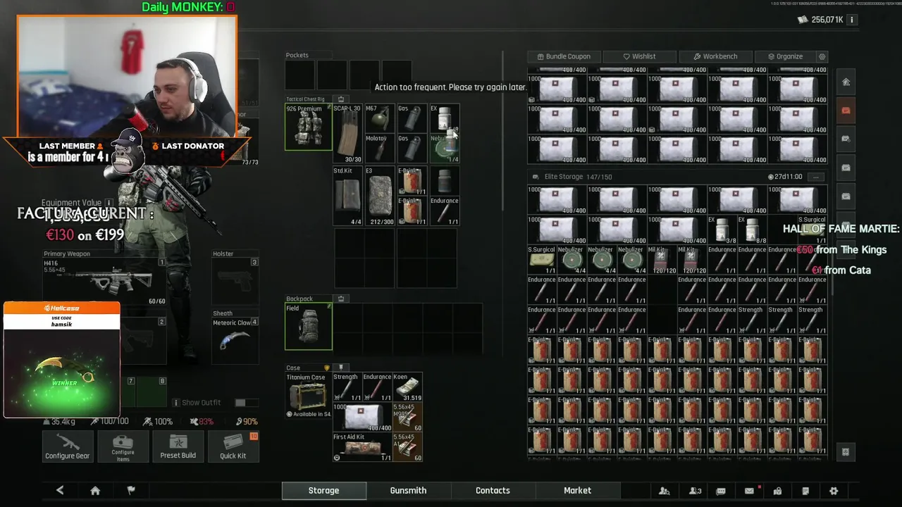This screenshot has width=902, height=507.
Task: Select the Field backpack slot
Action: pyautogui.click(x=309, y=327)
